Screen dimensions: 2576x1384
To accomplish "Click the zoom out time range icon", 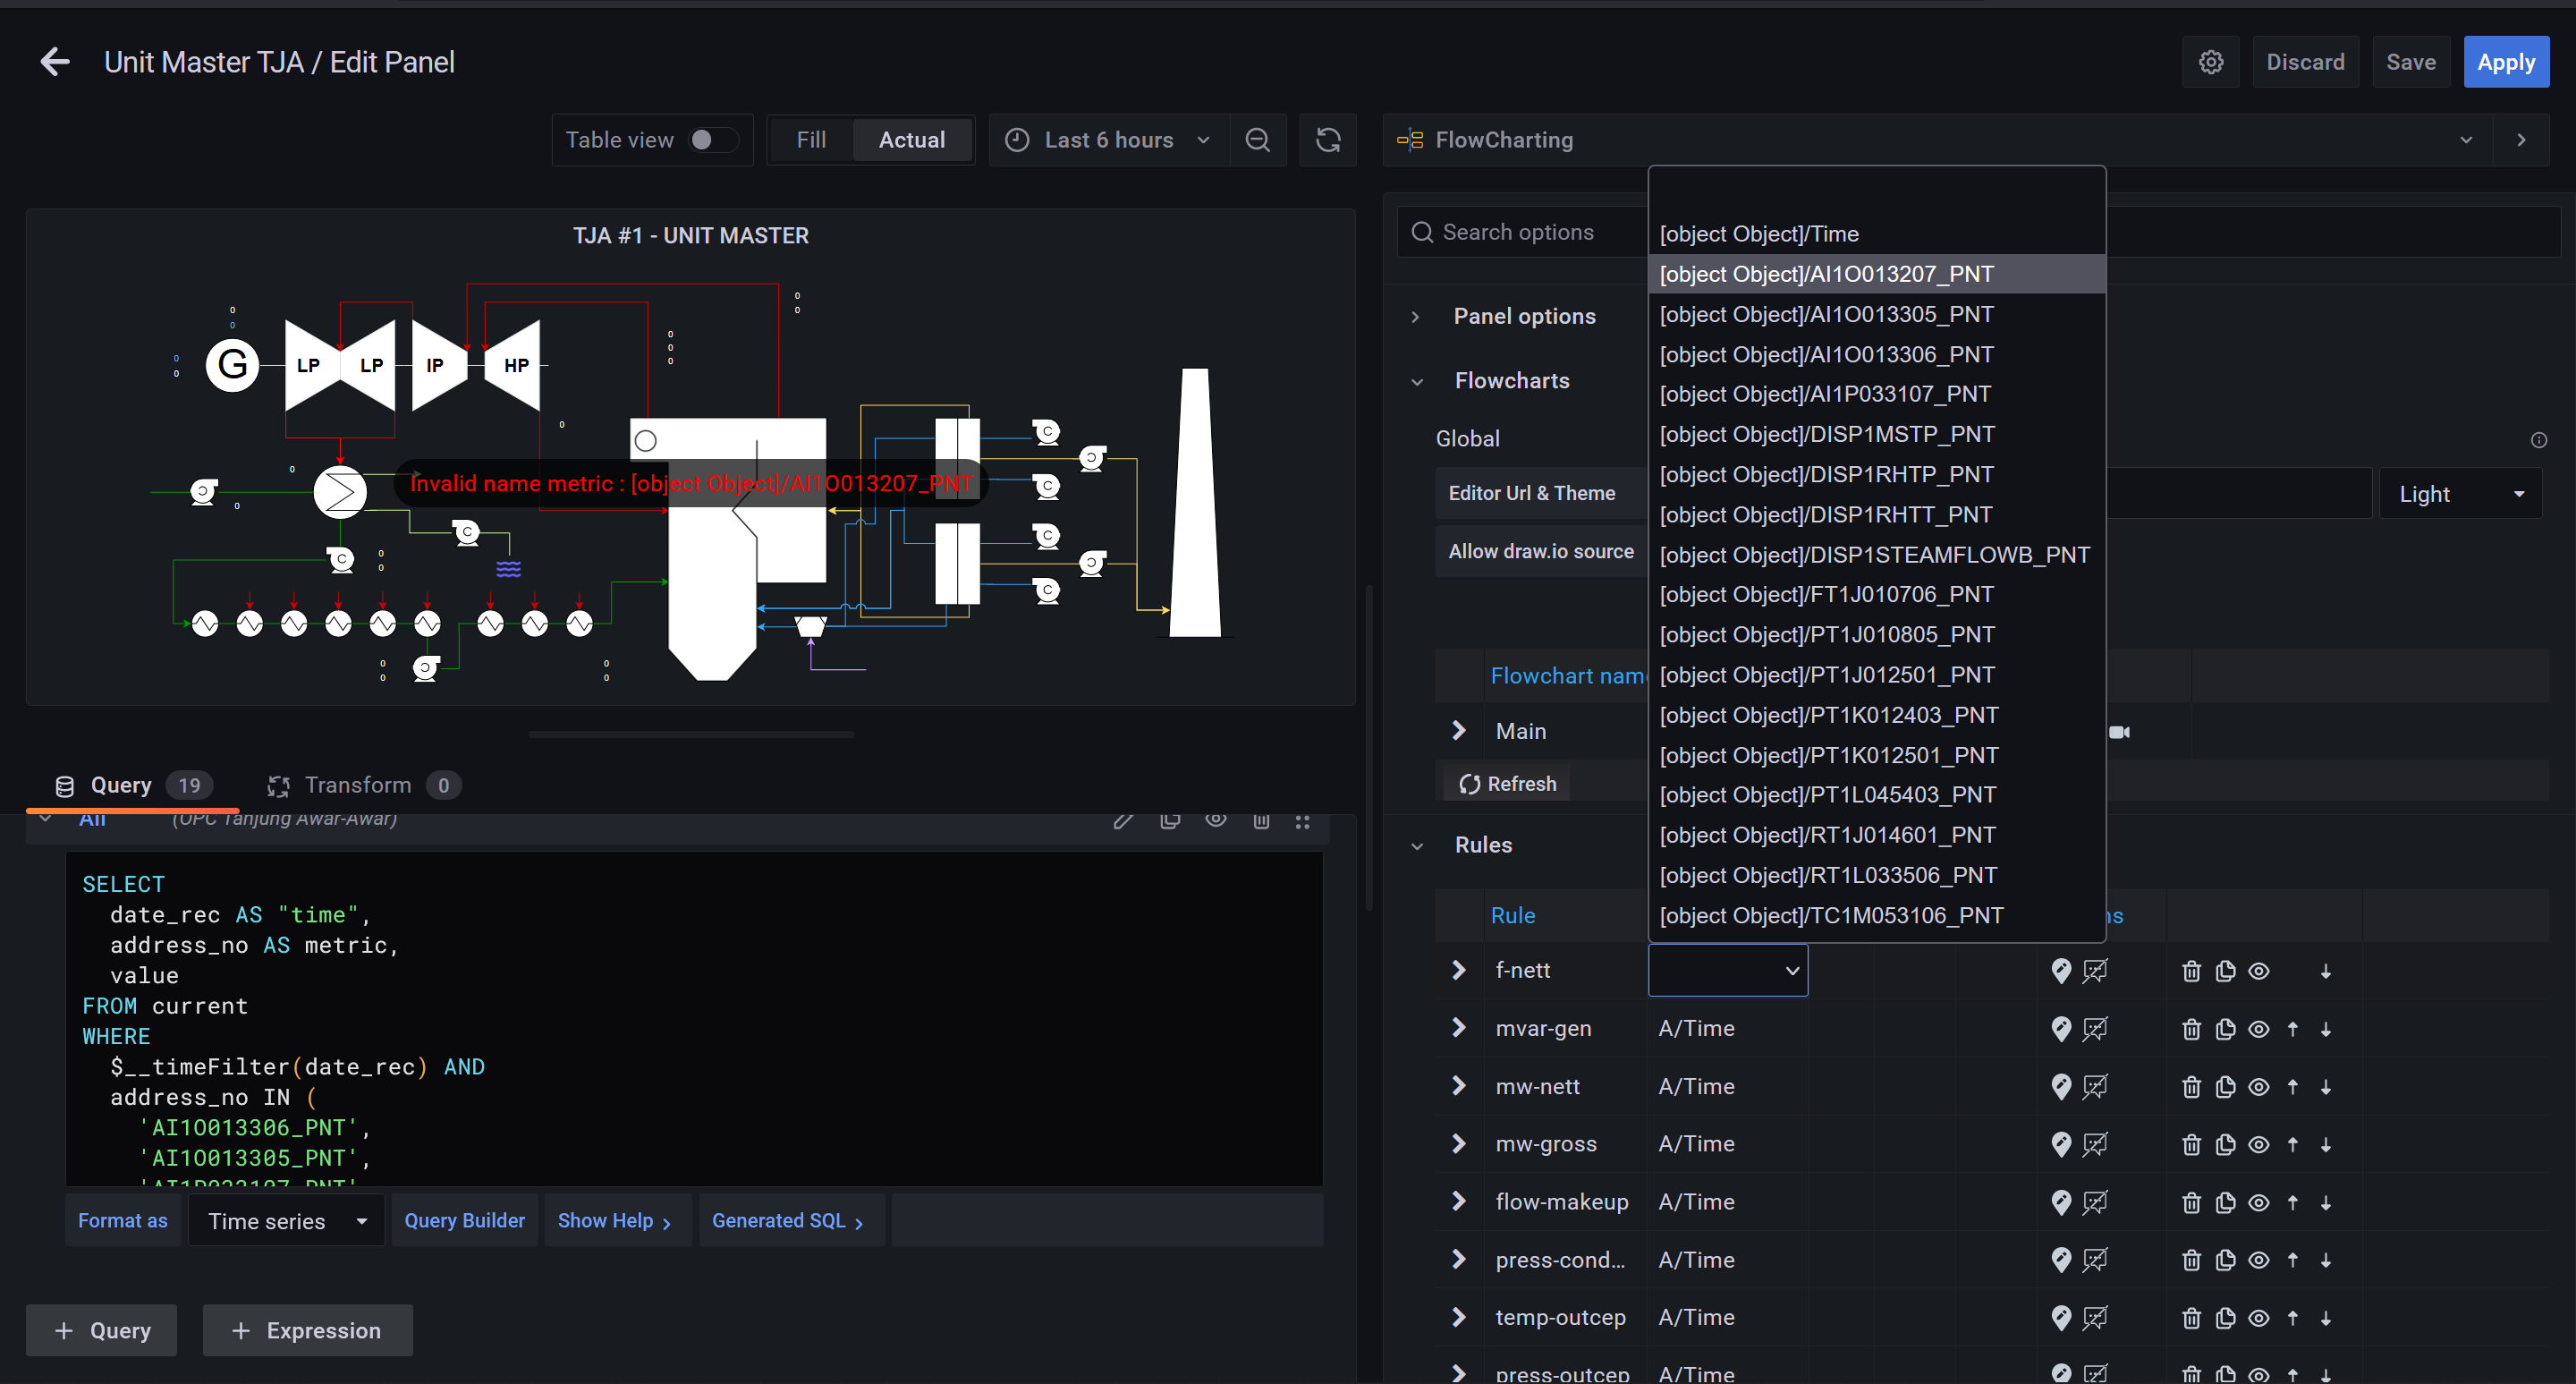I will point(1257,140).
